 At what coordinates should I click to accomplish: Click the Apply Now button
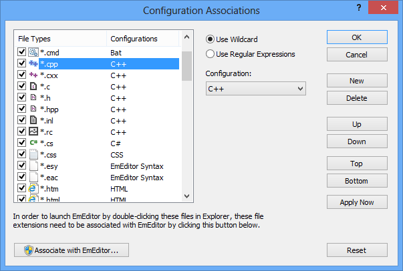357,202
